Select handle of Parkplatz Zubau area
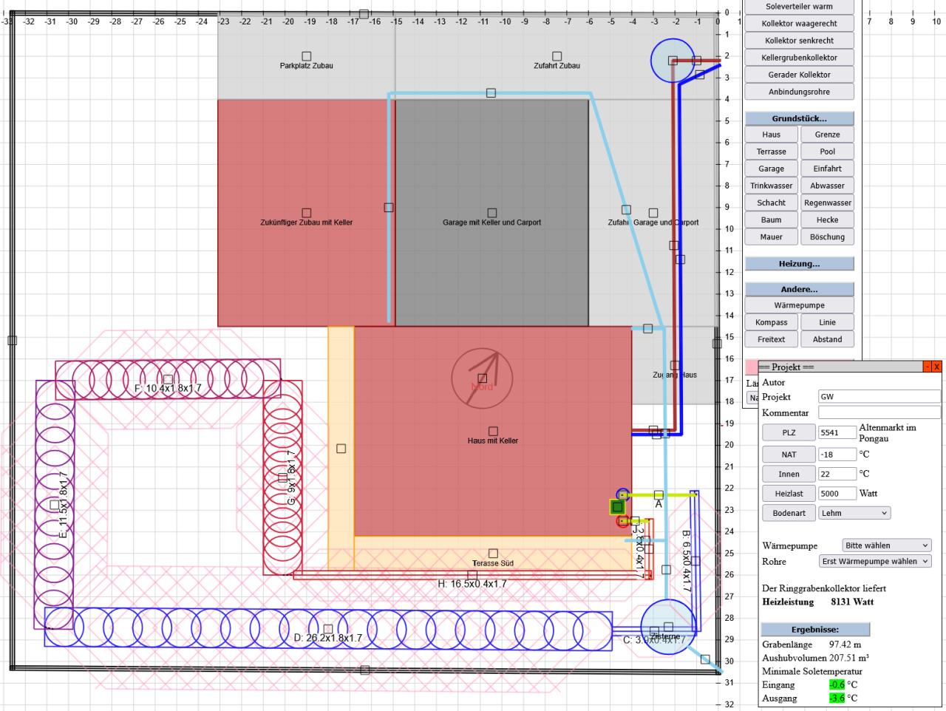Screen dimensions: 946x711 (307, 56)
